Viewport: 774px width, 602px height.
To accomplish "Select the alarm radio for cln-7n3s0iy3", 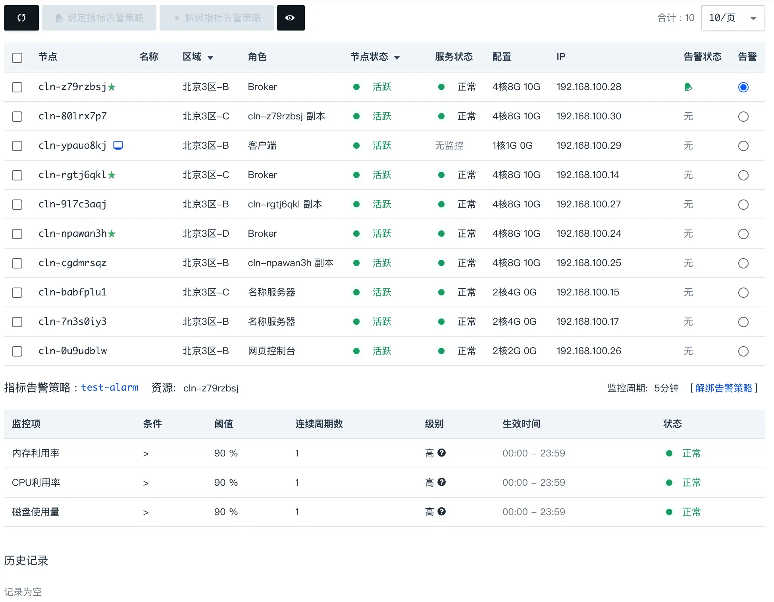I will [743, 322].
